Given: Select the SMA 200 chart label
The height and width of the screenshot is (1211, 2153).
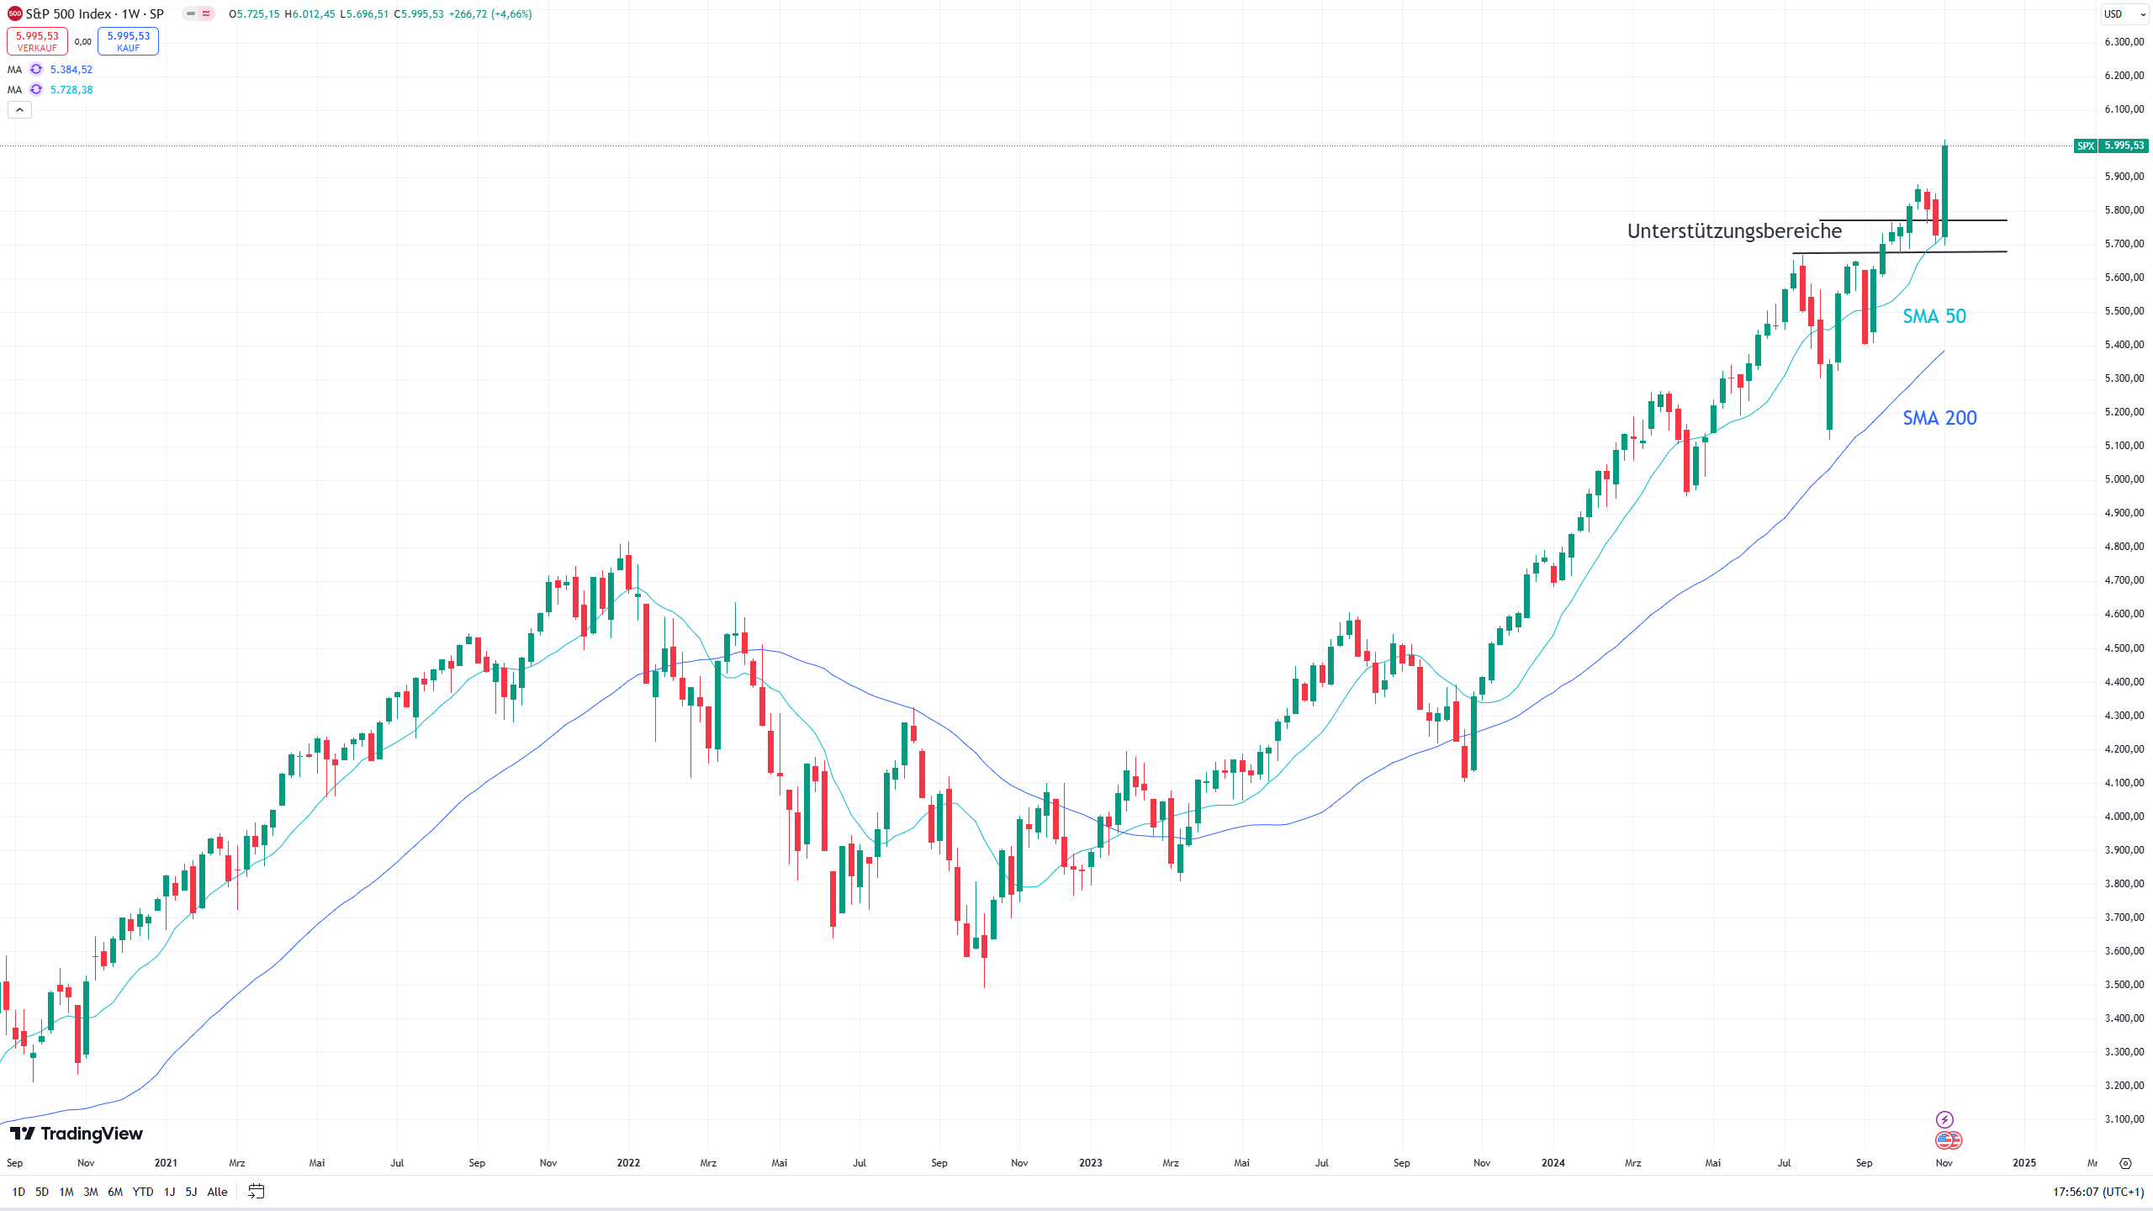Looking at the screenshot, I should 1939,418.
